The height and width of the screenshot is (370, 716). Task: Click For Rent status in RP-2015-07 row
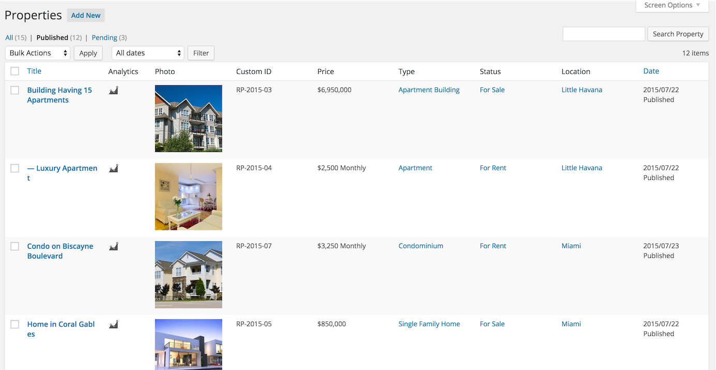493,246
